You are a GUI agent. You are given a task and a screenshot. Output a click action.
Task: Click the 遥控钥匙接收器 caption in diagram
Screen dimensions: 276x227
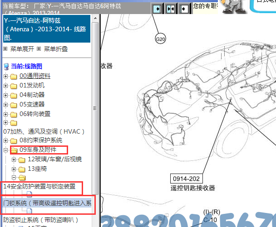tap(193, 188)
